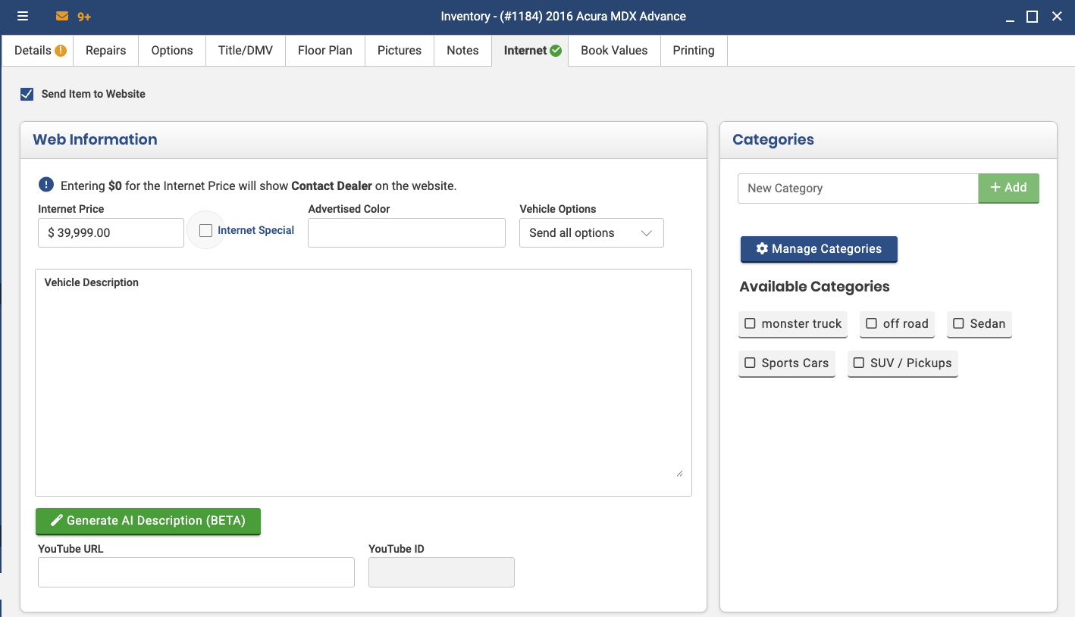Check the Internet Special checkbox
The image size is (1075, 617).
tap(205, 231)
